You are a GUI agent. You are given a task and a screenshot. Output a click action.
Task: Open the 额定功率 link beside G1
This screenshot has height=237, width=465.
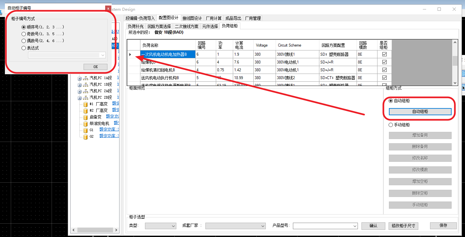109,130
